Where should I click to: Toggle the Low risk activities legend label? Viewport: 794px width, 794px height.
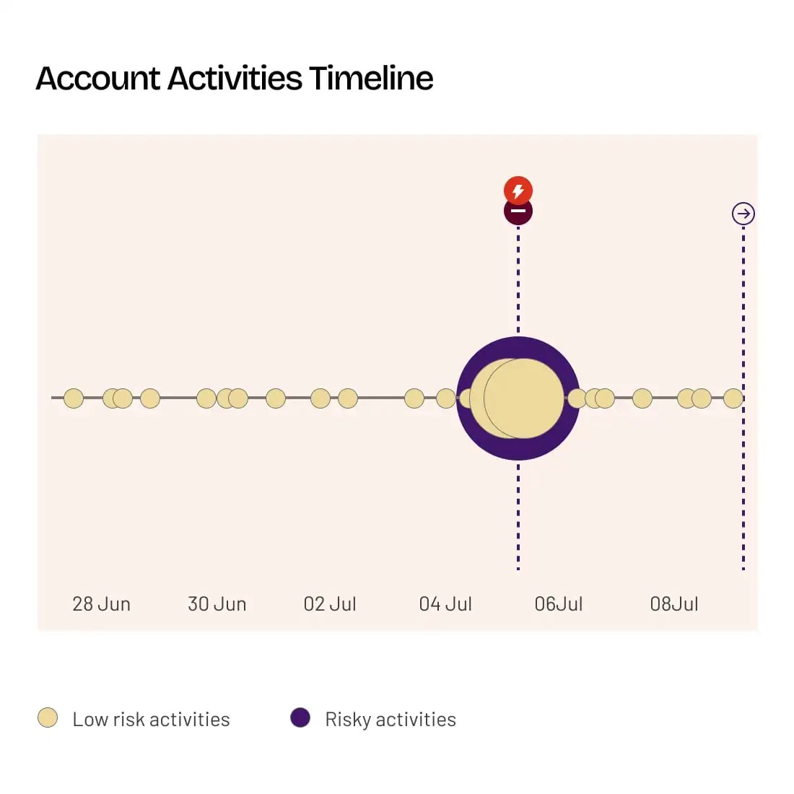tap(151, 720)
